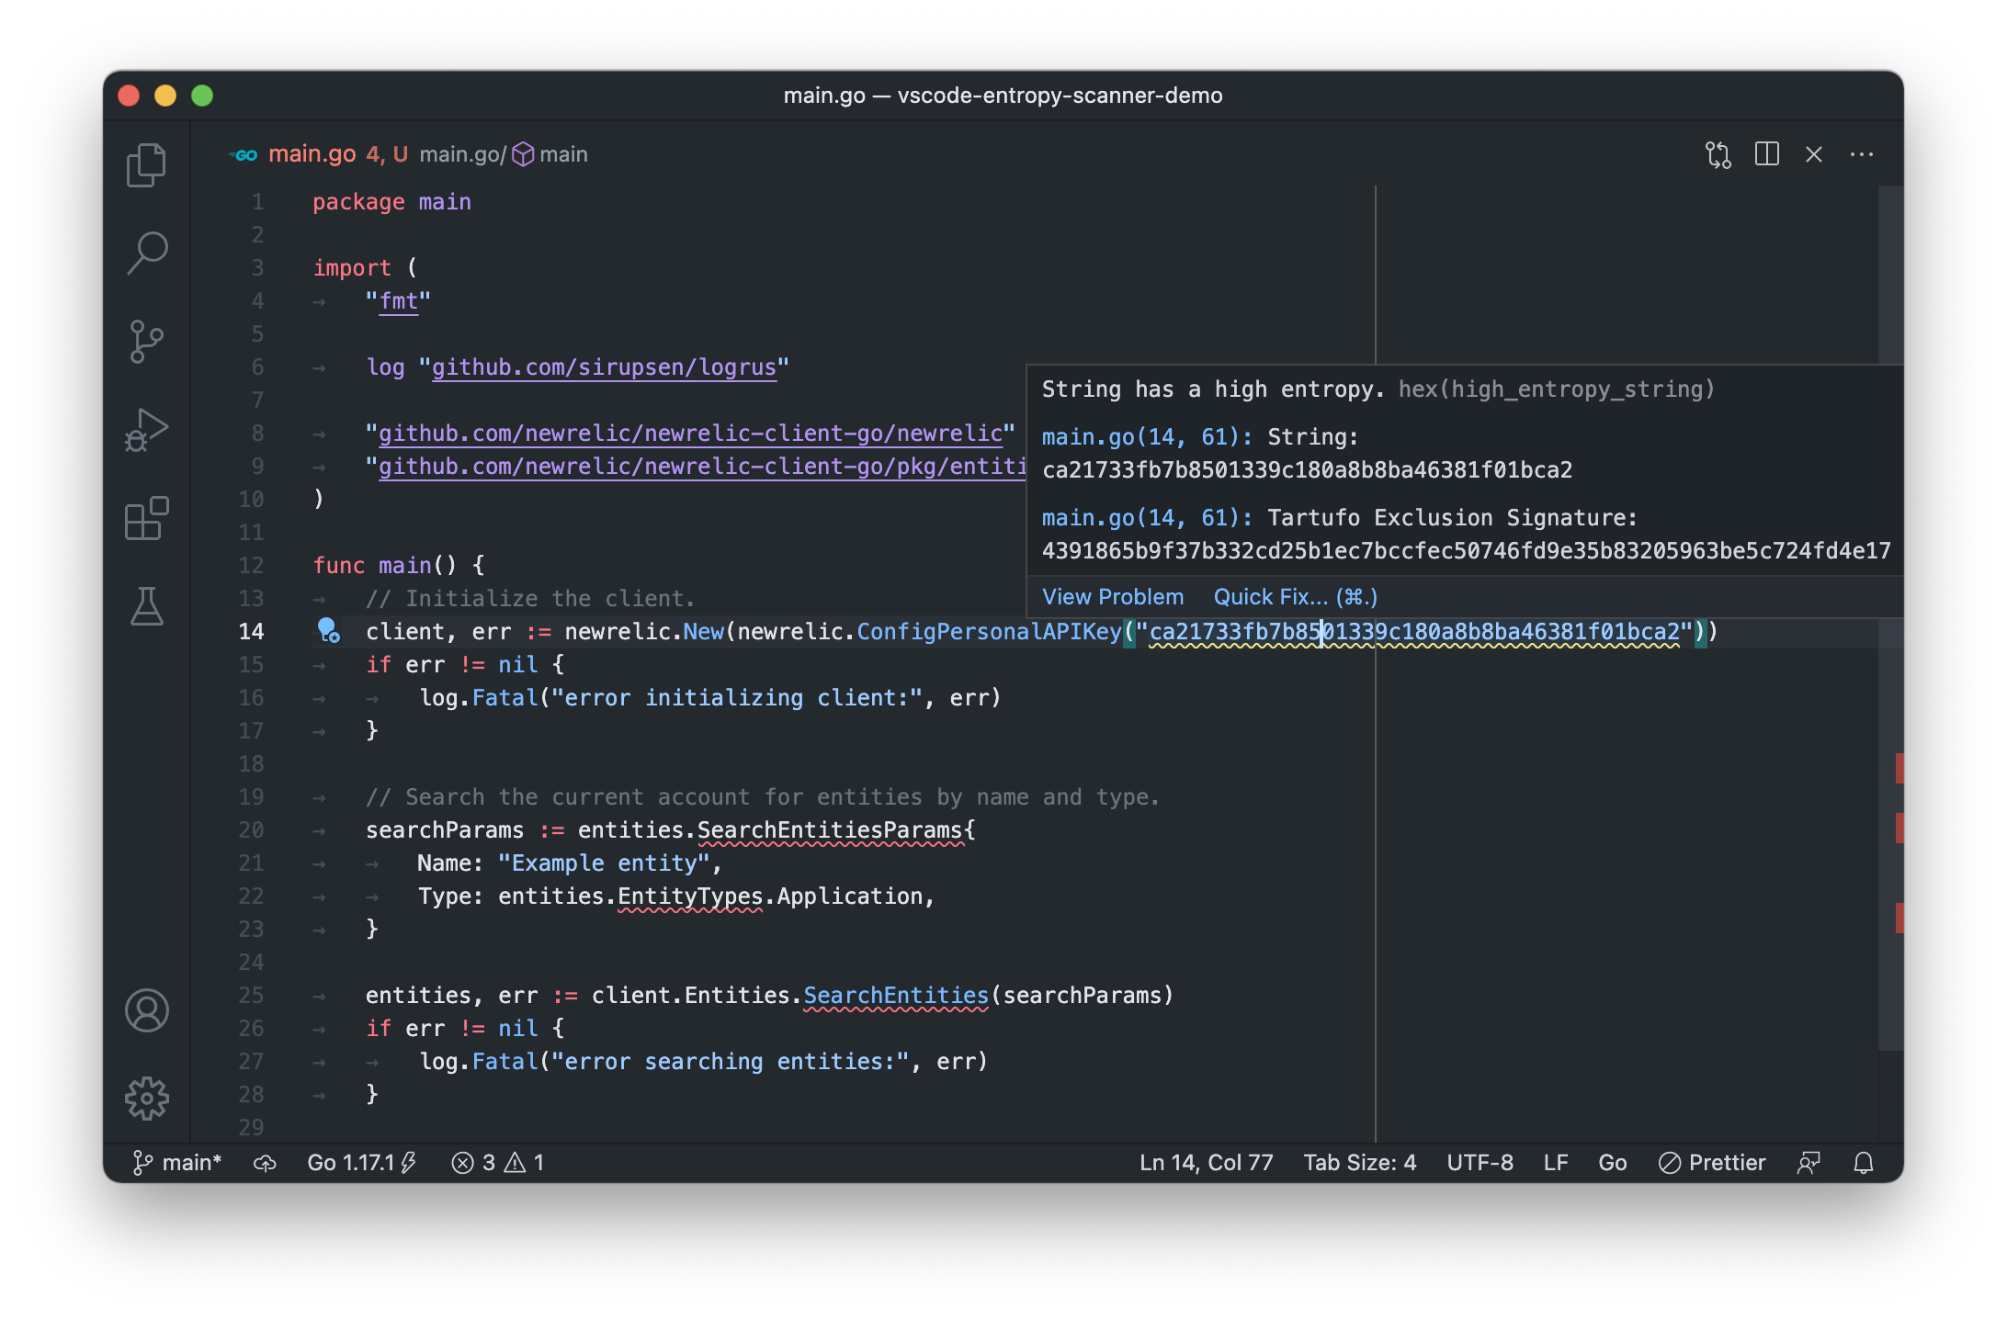Open the Explorer view in activity bar
The width and height of the screenshot is (2007, 1319).
[146, 165]
